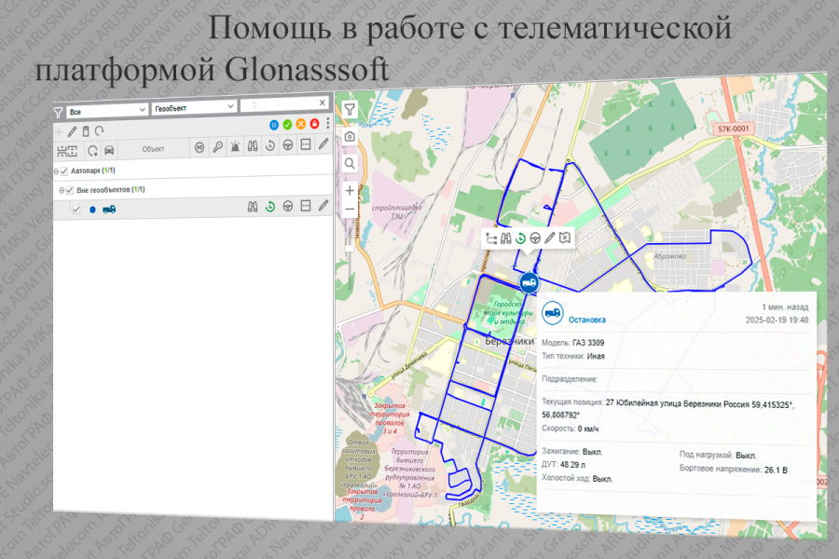
Task: Click the Бортовое напряжение value 26.1 В
Action: click(776, 470)
